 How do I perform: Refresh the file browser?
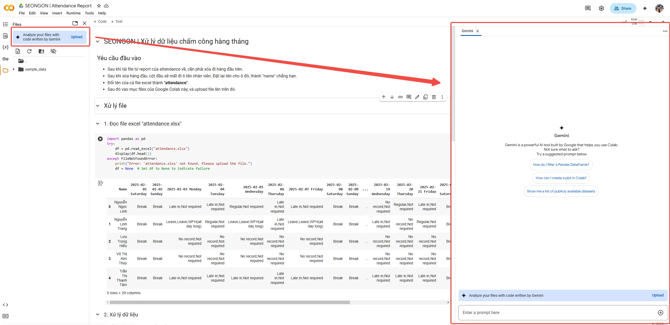[x=29, y=51]
